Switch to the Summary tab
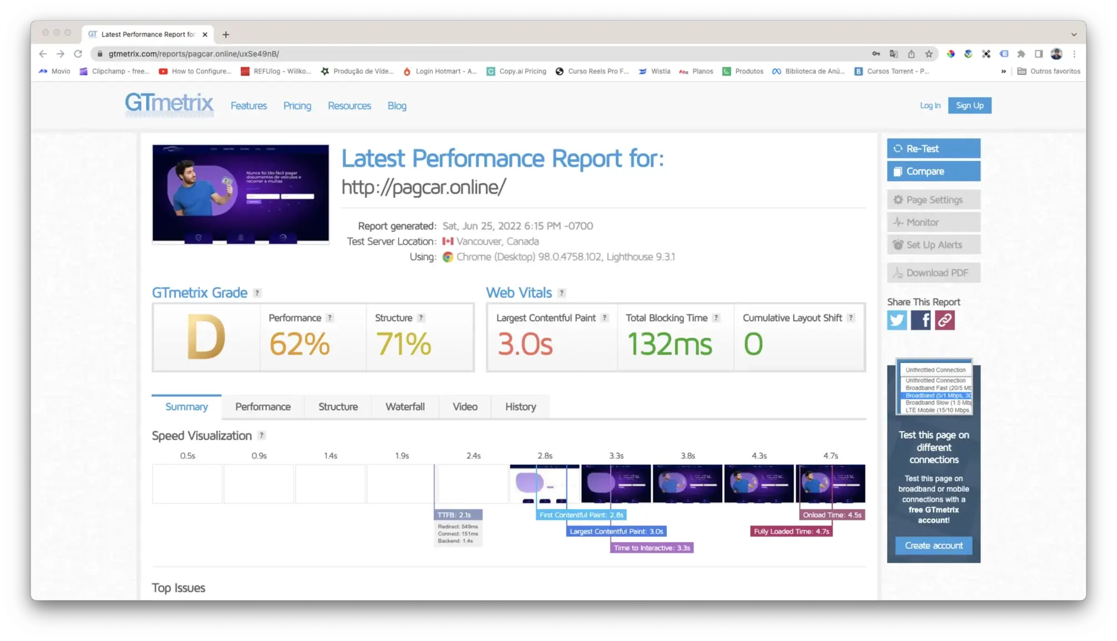Image resolution: width=1117 pixels, height=641 pixels. [186, 407]
